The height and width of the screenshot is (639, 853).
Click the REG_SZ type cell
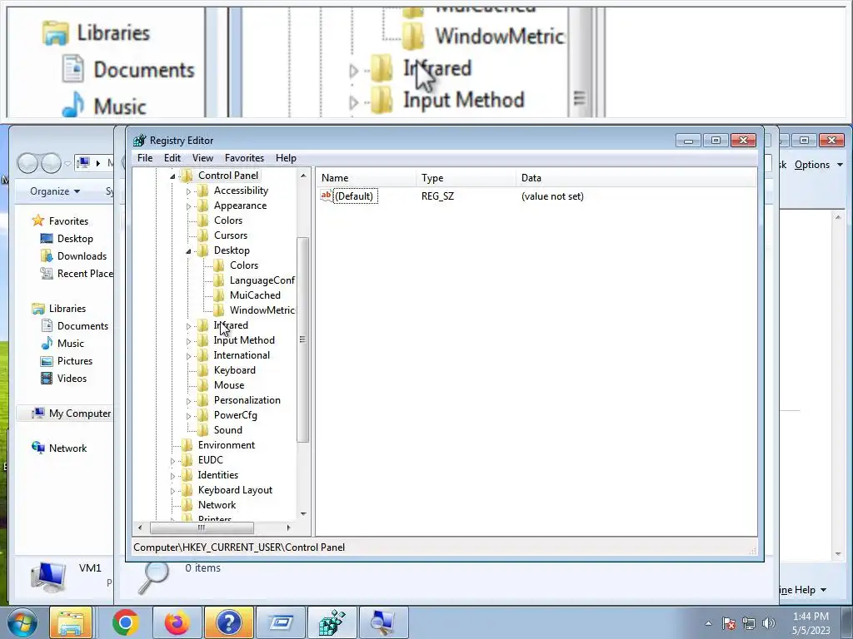point(437,196)
